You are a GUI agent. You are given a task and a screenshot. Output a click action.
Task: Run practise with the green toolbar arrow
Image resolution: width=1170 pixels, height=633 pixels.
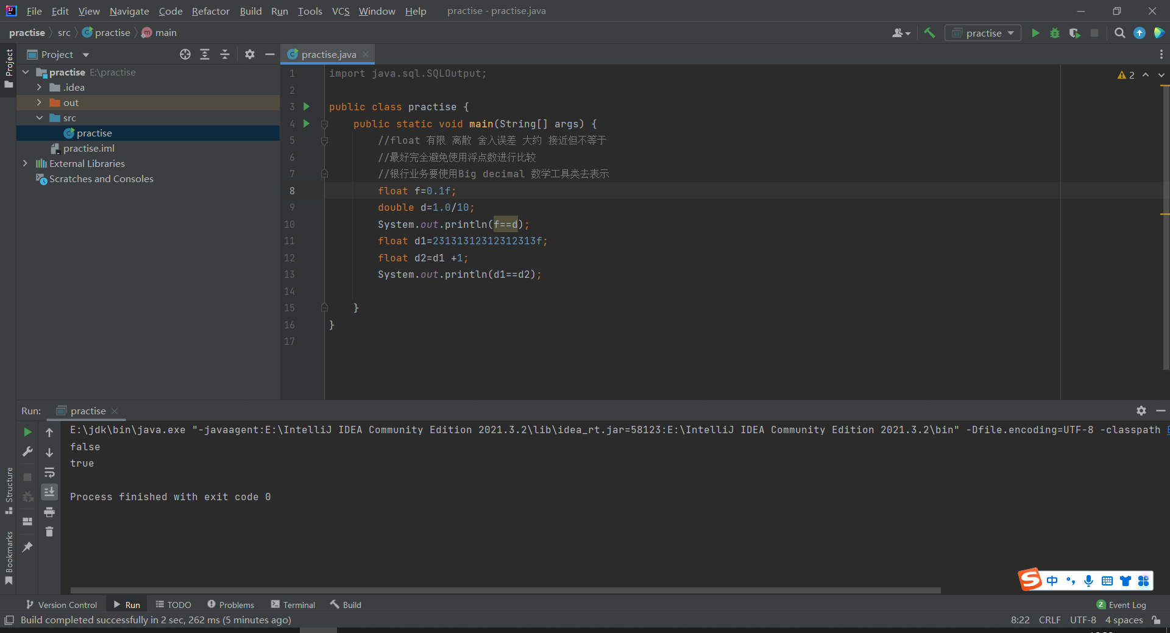click(x=1035, y=33)
